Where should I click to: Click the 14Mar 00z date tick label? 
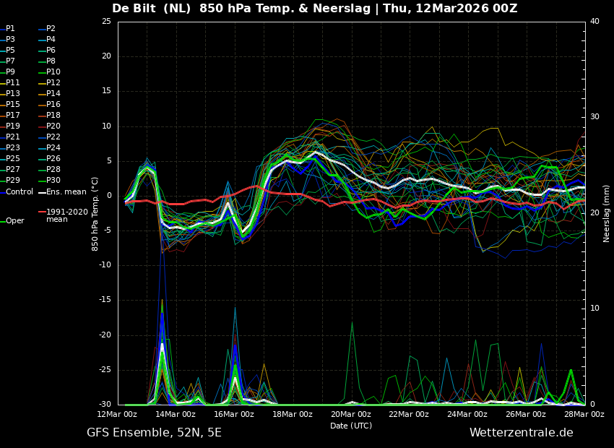click(176, 415)
